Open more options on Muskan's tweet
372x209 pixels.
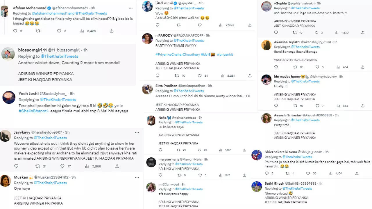click(x=137, y=177)
